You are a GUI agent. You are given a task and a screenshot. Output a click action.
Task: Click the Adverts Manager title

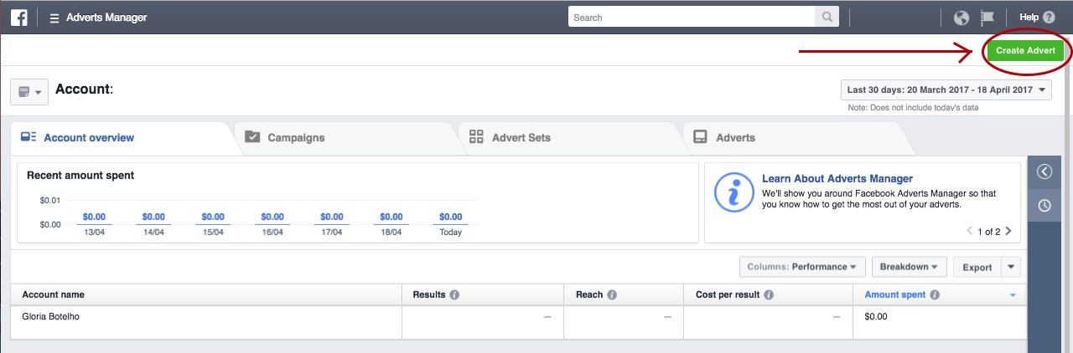point(106,17)
